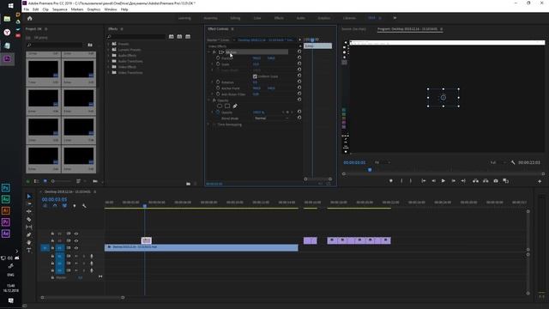Image resolution: width=549 pixels, height=309 pixels.
Task: Click Comparison View button in Program monitor
Action: (x=505, y=181)
